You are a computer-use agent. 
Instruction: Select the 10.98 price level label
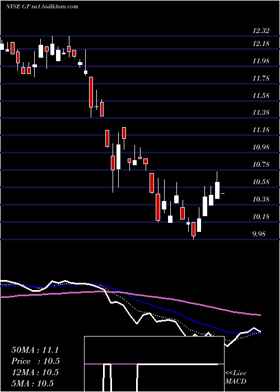(x=261, y=147)
